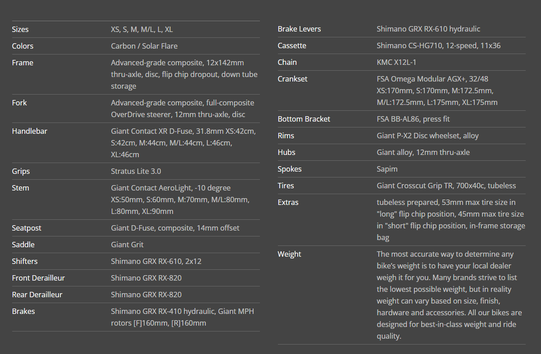Viewport: 541px width, 354px height.
Task: Click the Sizes spec label
Action: (x=20, y=29)
